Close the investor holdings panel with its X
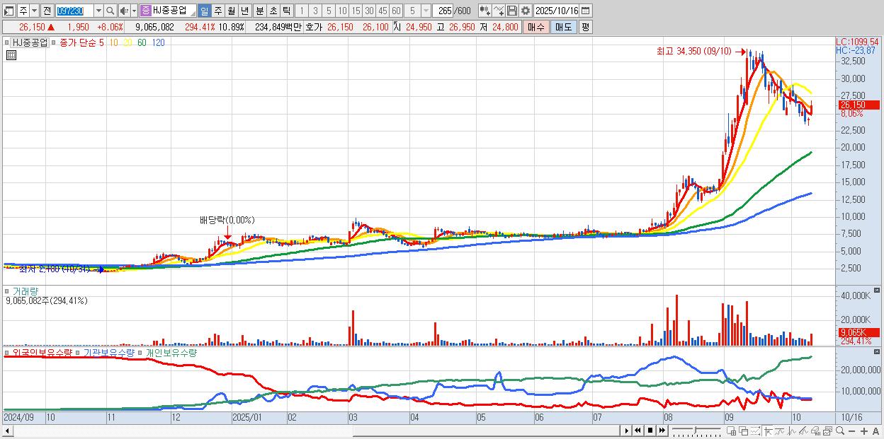 coord(877,351)
